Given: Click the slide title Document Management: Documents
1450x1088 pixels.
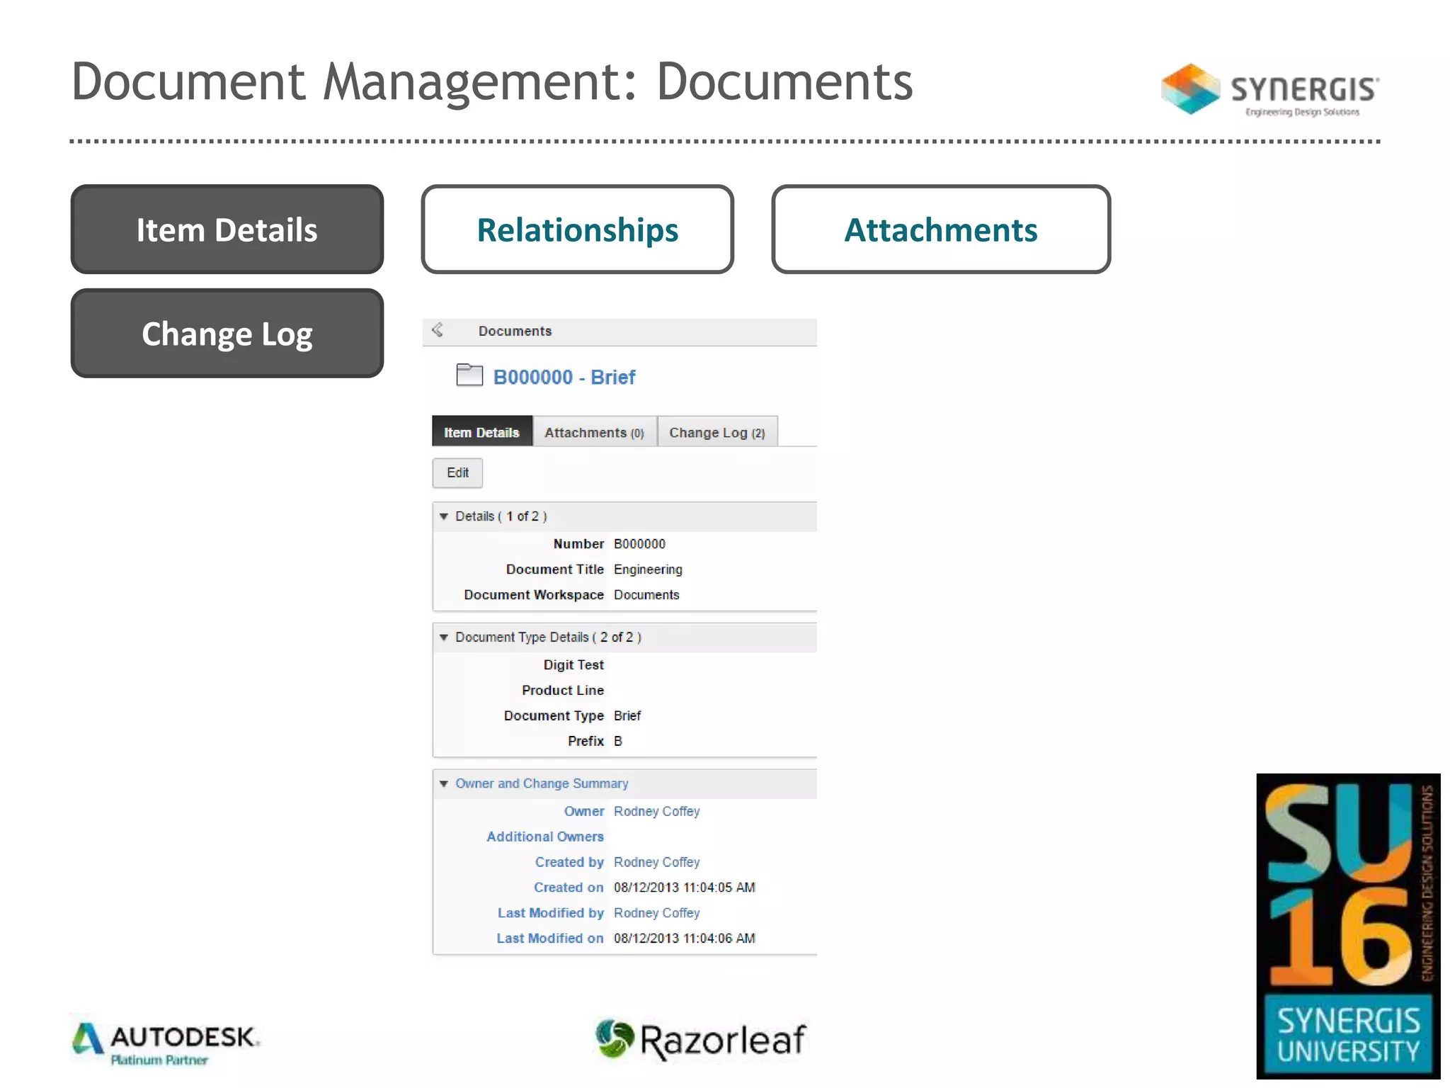Looking at the screenshot, I should [492, 82].
